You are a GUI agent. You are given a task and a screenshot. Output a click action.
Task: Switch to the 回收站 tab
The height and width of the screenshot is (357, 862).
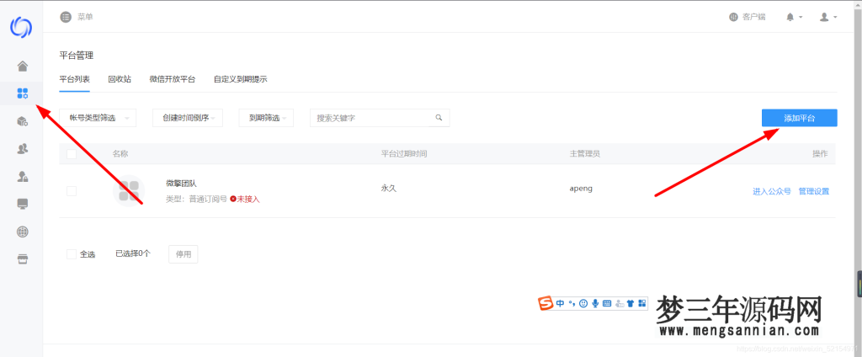coord(120,79)
